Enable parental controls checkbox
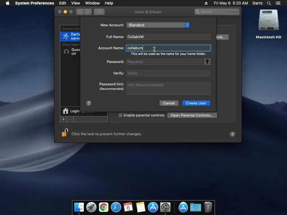The height and width of the screenshot is (215, 287). (x=121, y=115)
